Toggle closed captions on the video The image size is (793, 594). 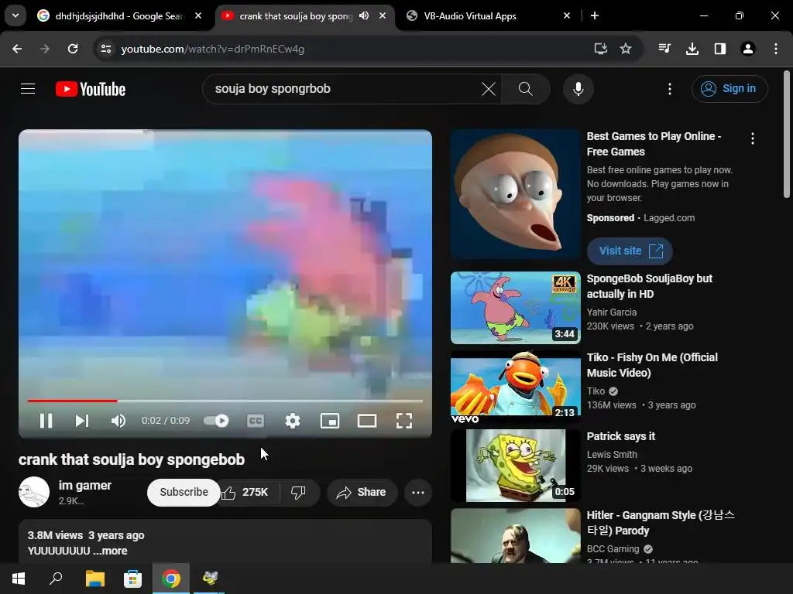click(256, 421)
